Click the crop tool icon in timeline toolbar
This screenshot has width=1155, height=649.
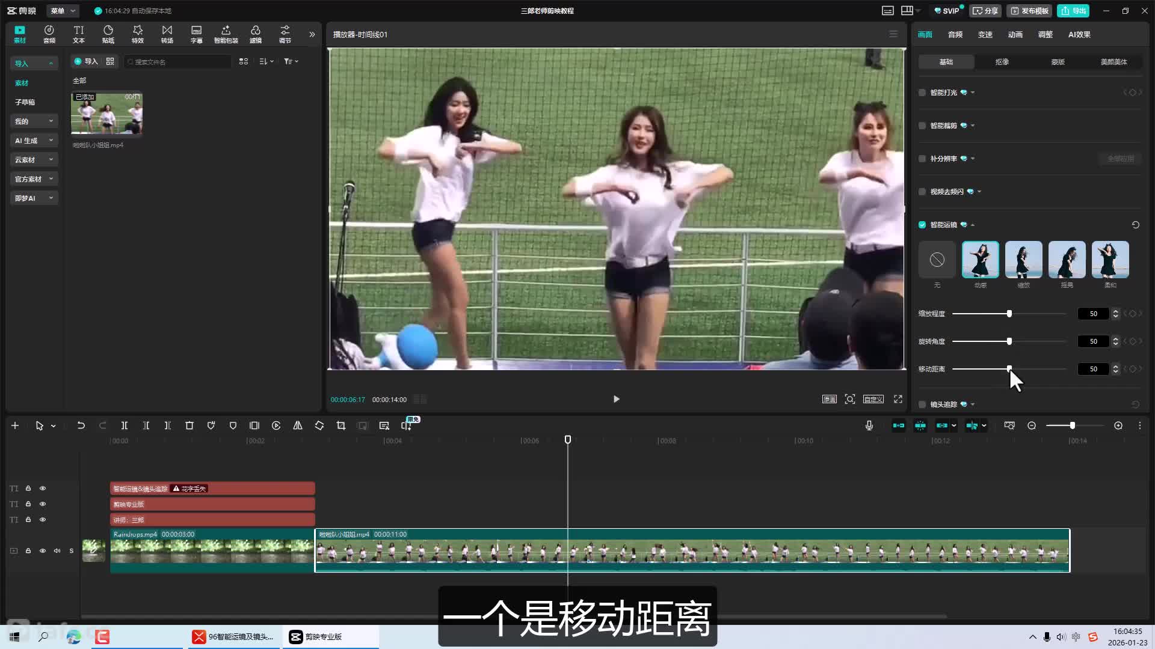[x=341, y=425]
